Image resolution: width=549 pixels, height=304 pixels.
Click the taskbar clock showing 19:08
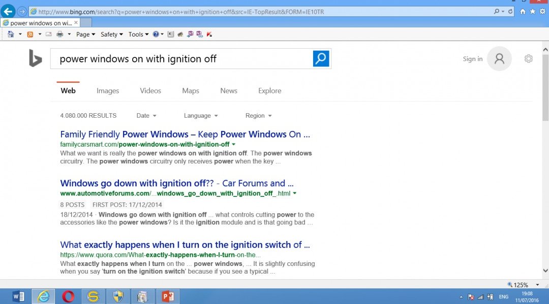click(527, 297)
